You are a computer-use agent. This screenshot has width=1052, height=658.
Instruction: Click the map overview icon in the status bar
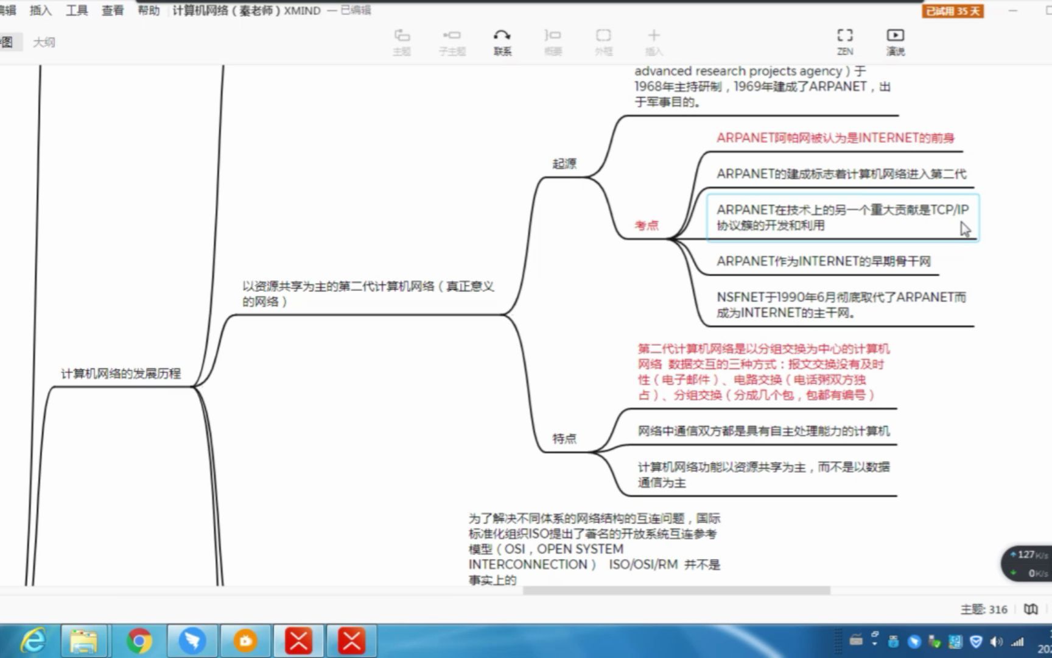1031,609
